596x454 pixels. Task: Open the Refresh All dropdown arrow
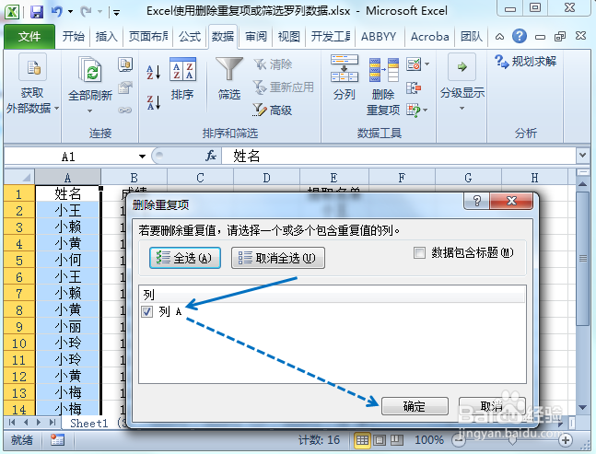pyautogui.click(x=89, y=111)
